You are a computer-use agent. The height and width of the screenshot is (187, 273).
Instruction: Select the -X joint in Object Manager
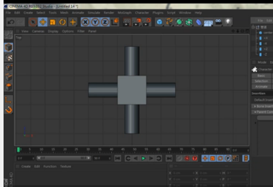265,44
